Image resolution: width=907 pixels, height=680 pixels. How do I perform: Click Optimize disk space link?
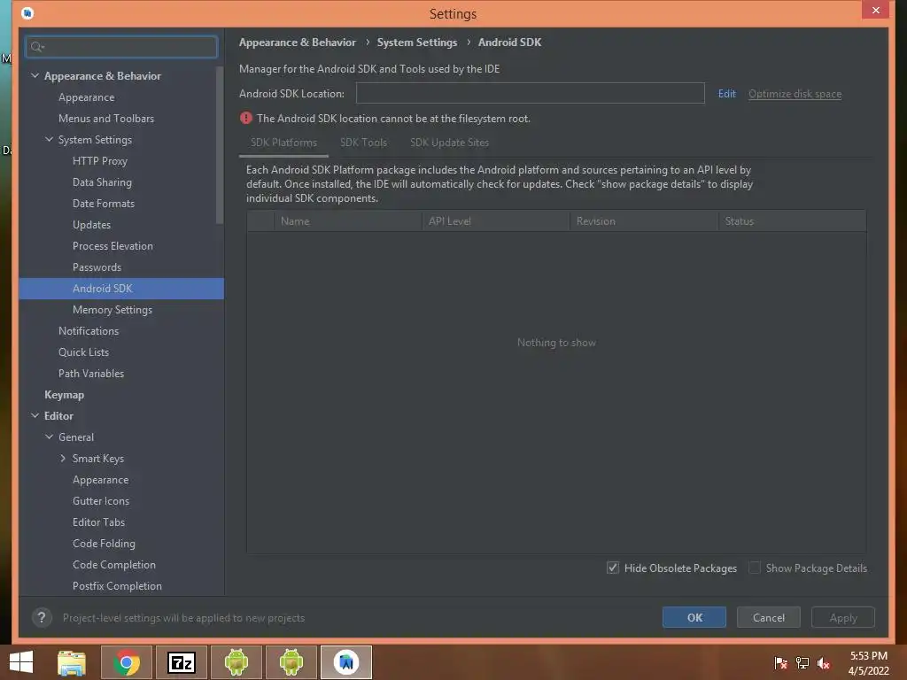click(795, 94)
